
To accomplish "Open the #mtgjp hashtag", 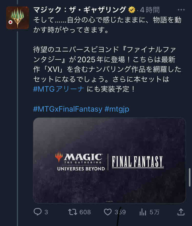I will point(117,109).
